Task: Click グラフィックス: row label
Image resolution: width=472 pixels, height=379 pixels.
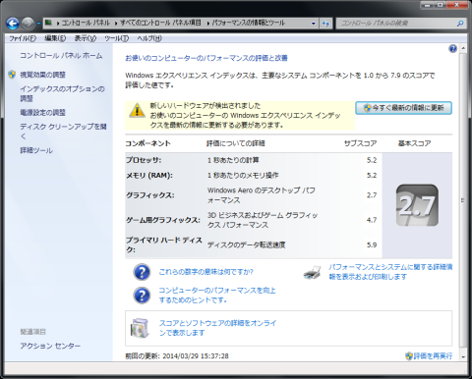Action: point(150,195)
